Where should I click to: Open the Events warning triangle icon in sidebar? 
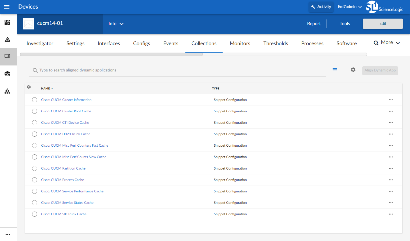pos(7,39)
